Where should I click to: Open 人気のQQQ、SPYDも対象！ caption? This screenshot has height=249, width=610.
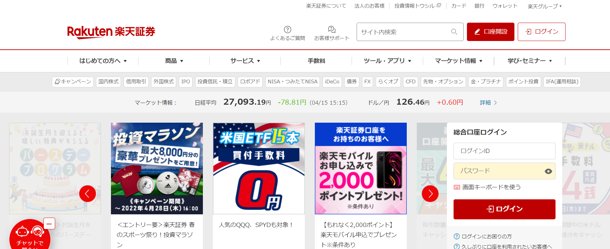click(x=256, y=225)
